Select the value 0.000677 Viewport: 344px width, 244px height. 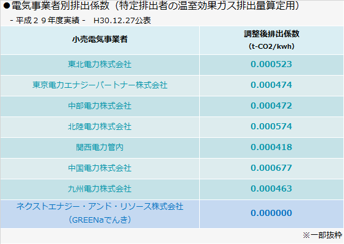tap(271, 168)
